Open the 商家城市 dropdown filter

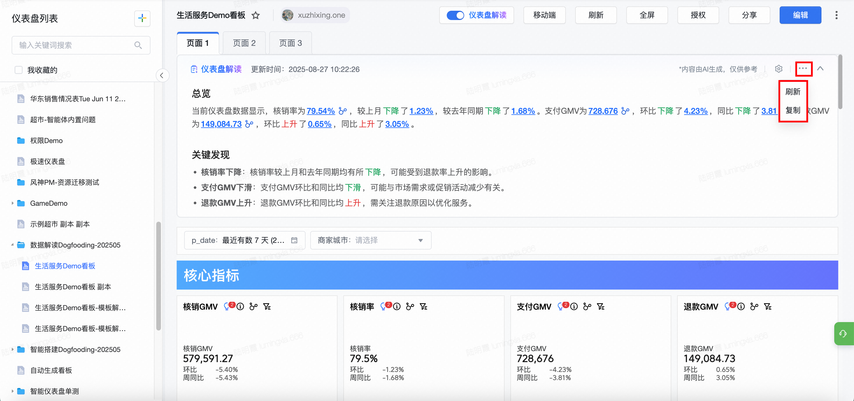coord(370,240)
